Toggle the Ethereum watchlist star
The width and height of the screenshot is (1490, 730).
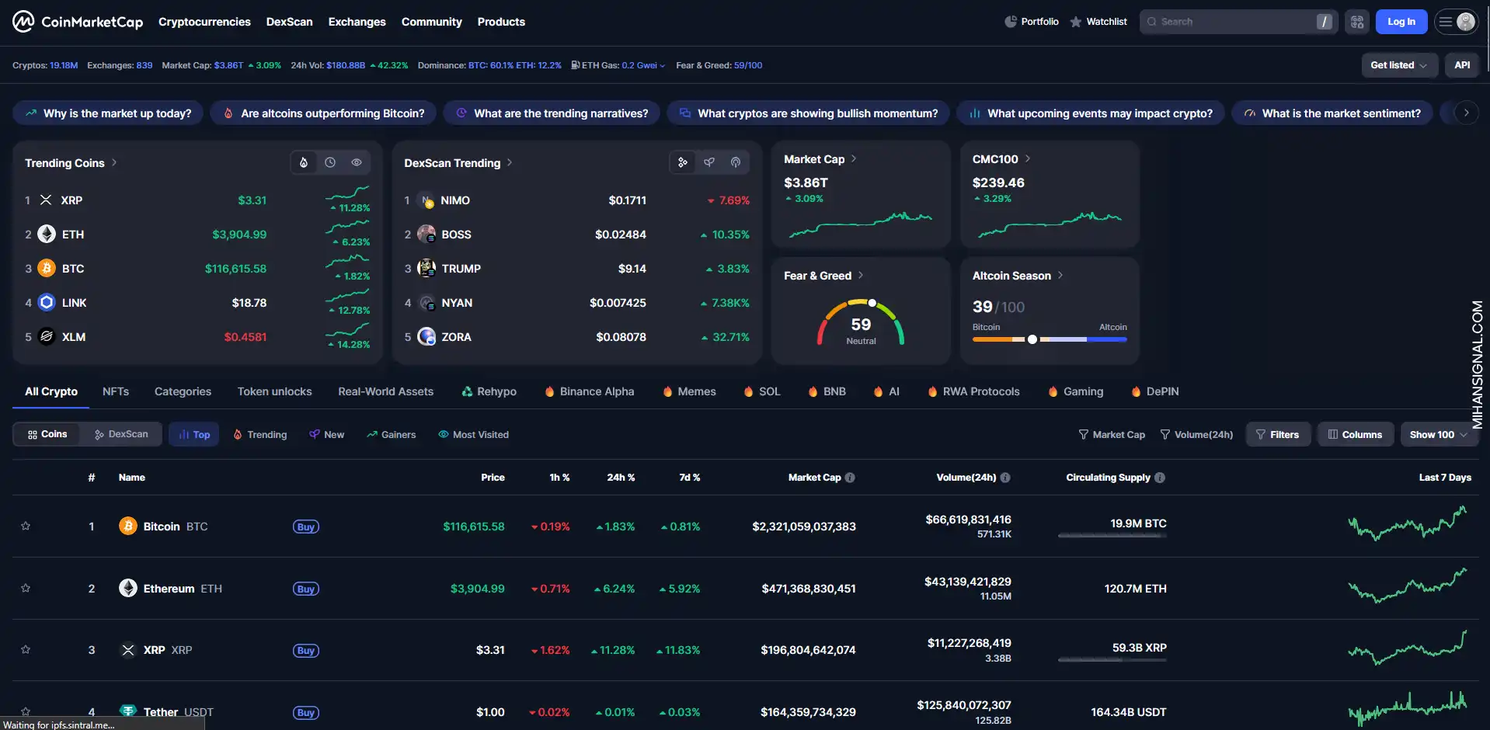(x=26, y=589)
